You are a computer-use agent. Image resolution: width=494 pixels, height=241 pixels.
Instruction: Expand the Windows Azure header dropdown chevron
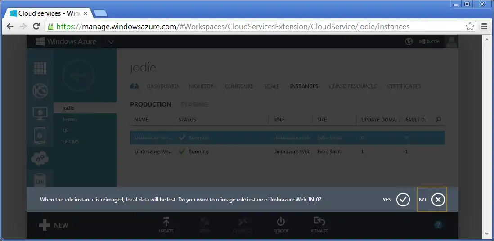tap(111, 41)
